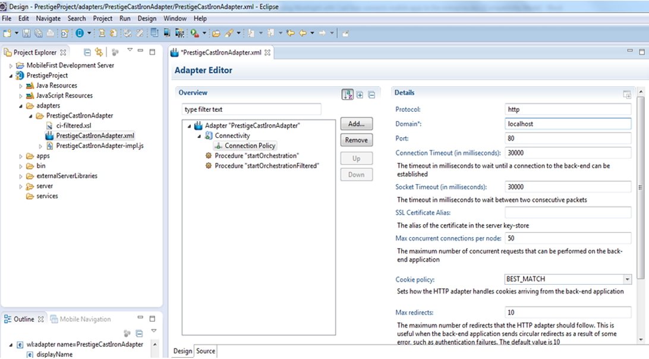
Task: Click the Add... button
Action: coord(357,124)
